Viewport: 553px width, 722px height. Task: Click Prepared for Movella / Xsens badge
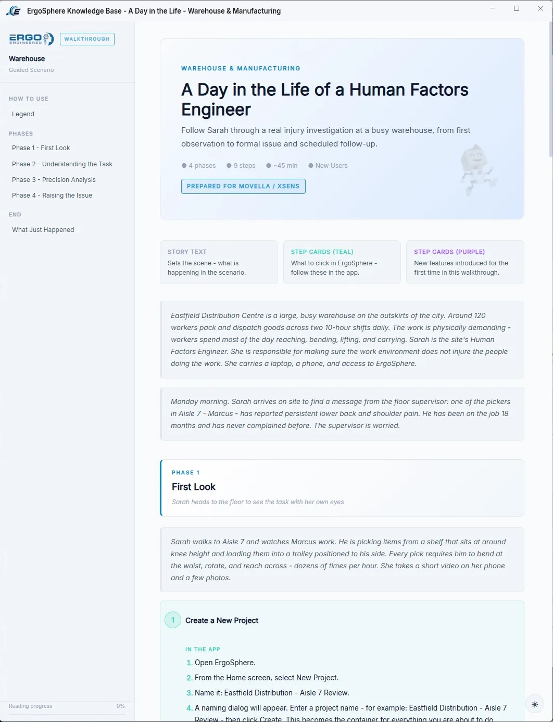(243, 186)
